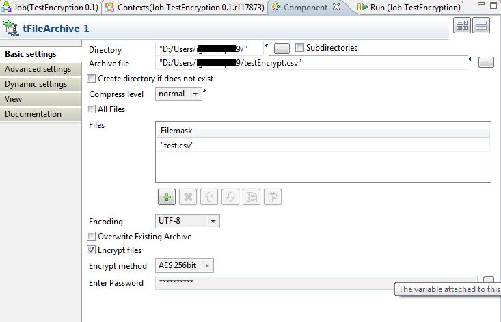Click the Filemask column header
501x322 pixels.
tap(323, 131)
